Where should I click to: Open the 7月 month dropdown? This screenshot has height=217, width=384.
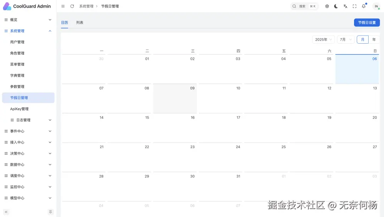tap(346, 39)
